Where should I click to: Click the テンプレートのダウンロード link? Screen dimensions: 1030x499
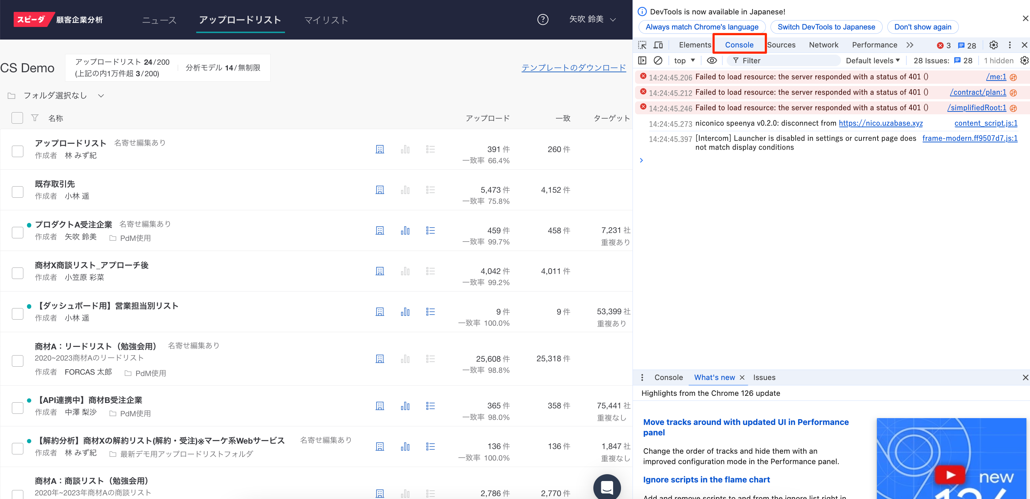[573, 68]
